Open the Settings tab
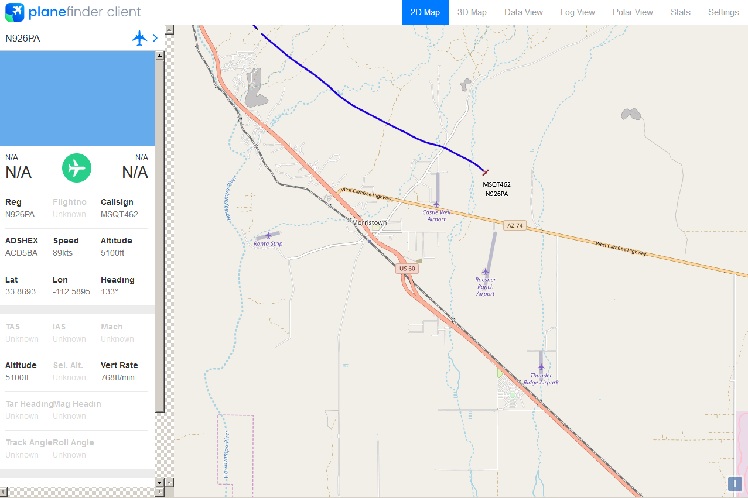This screenshot has width=748, height=498. [723, 12]
